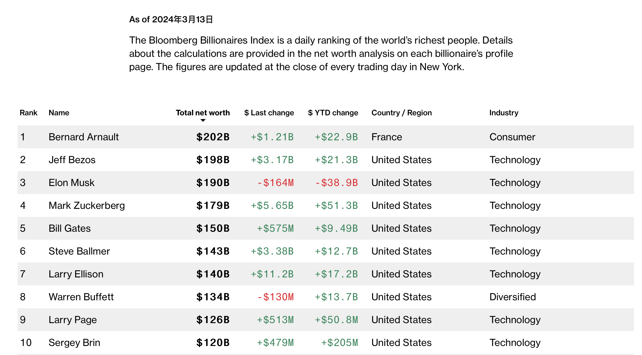This screenshot has height=355, width=642.
Task: Open Bernard Arnault's profile
Action: [x=84, y=137]
